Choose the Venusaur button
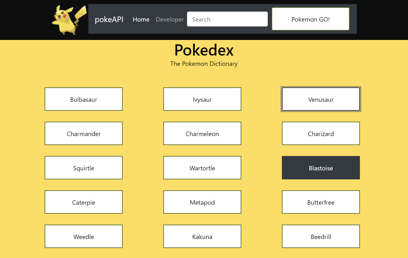 click(x=321, y=99)
